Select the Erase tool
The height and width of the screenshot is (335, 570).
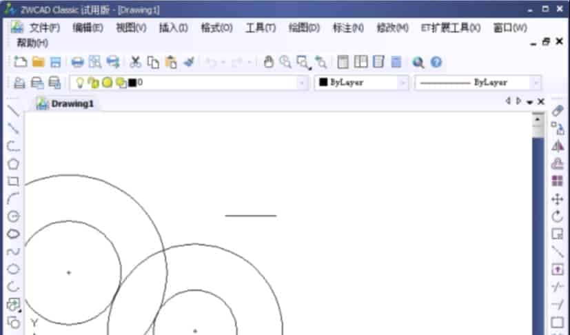pyautogui.click(x=558, y=111)
